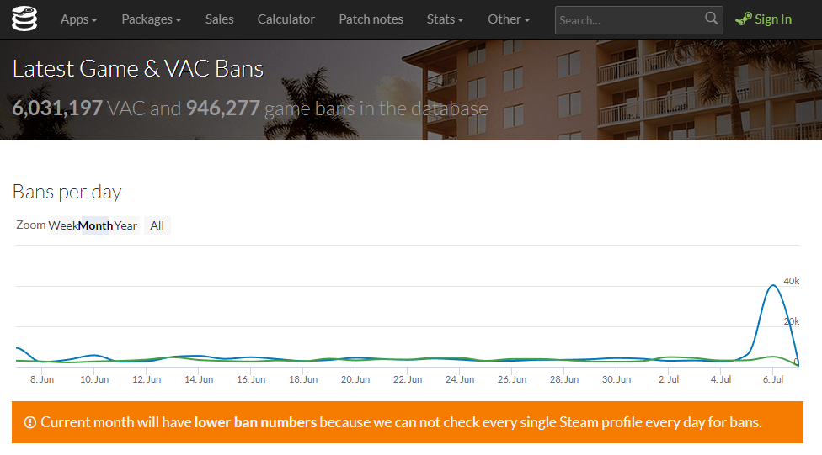This screenshot has width=822, height=455.
Task: Click the 20. Jun axis label
Action: pos(355,379)
